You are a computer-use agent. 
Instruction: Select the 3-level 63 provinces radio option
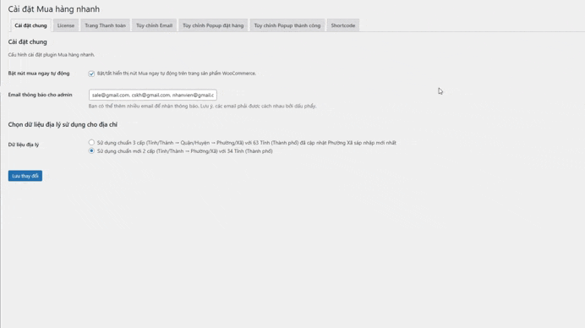coord(91,143)
